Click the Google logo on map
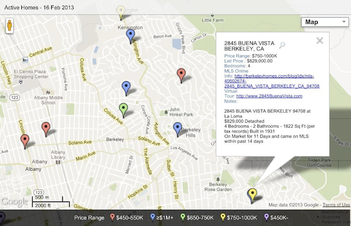The image size is (351, 226). [15, 201]
